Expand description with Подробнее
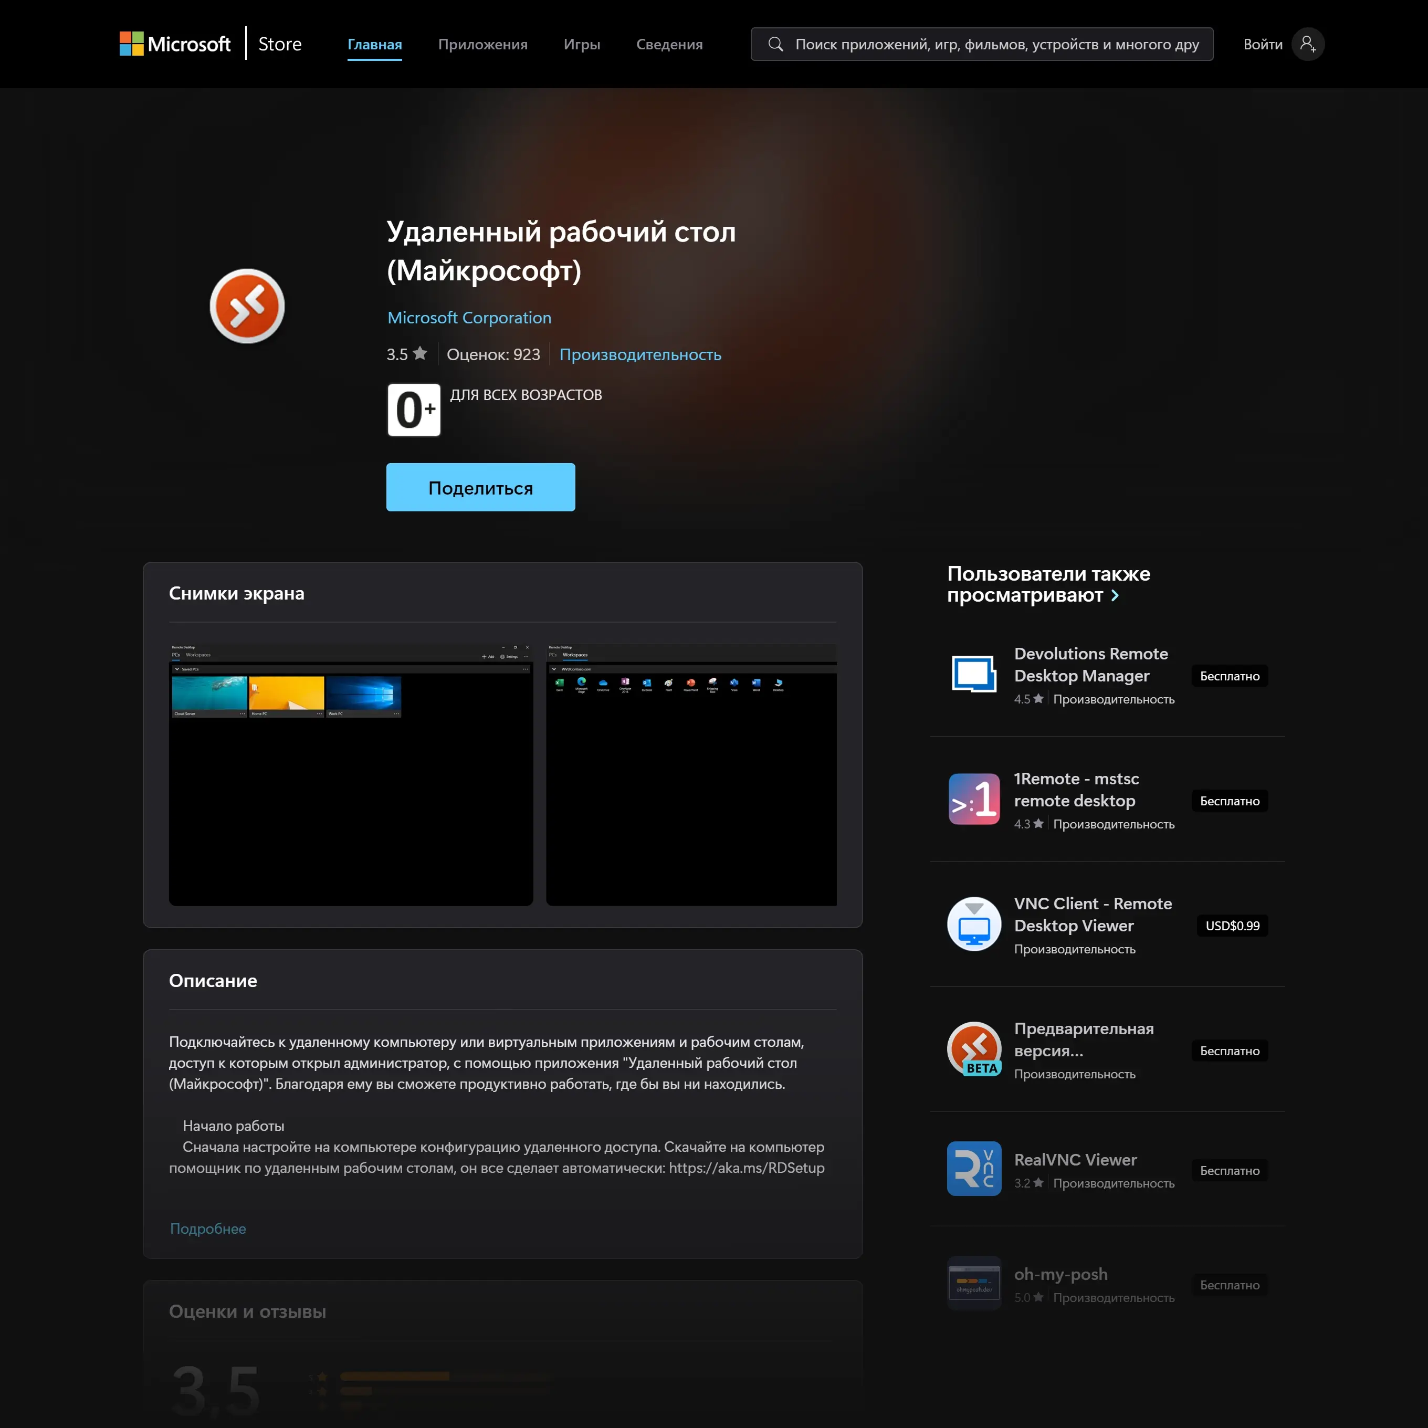The image size is (1428, 1428). click(208, 1228)
